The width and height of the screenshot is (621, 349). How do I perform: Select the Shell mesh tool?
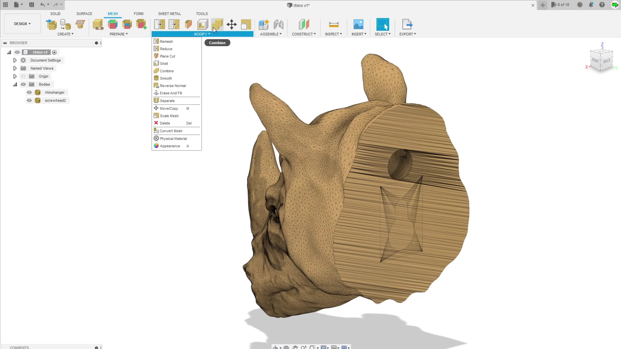(164, 63)
